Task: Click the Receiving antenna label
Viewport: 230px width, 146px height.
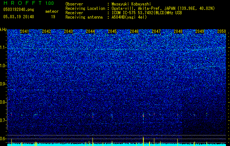Action: pos(84,17)
